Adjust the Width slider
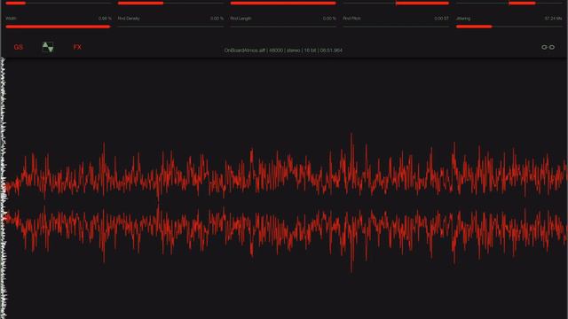The image size is (568, 319). [59, 27]
